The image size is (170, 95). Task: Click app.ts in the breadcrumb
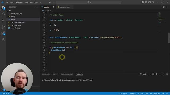pos(47,11)
